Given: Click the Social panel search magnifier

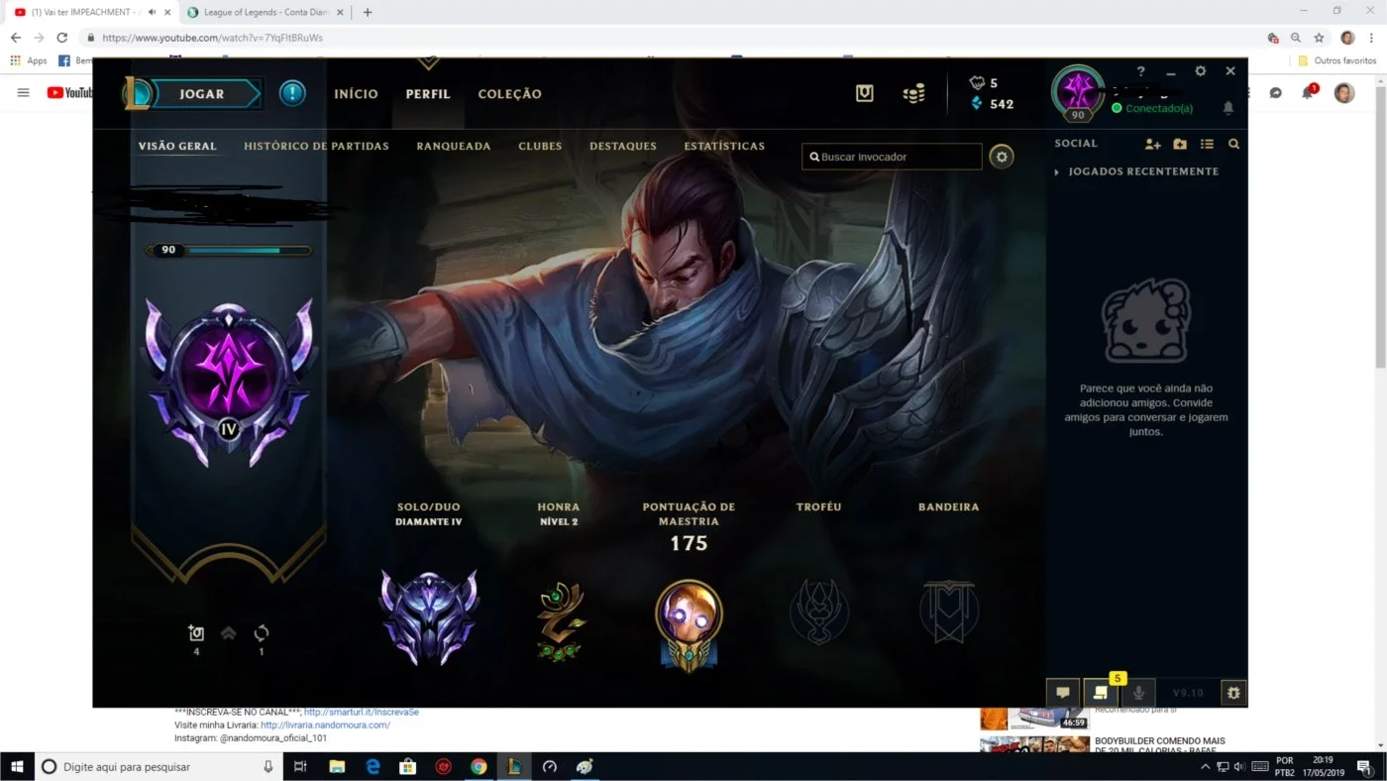Looking at the screenshot, I should tap(1233, 144).
